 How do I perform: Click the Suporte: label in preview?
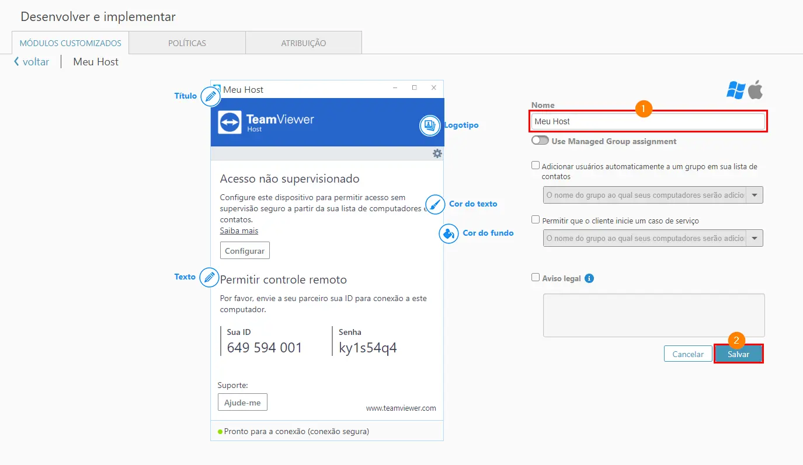click(233, 386)
